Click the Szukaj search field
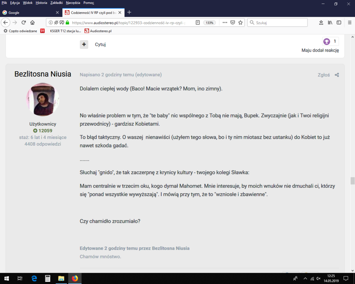The width and height of the screenshot is (355, 284). coord(277,23)
